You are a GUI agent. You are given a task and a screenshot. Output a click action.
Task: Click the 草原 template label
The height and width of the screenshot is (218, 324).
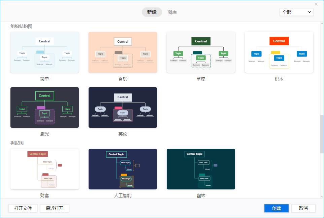201,79
